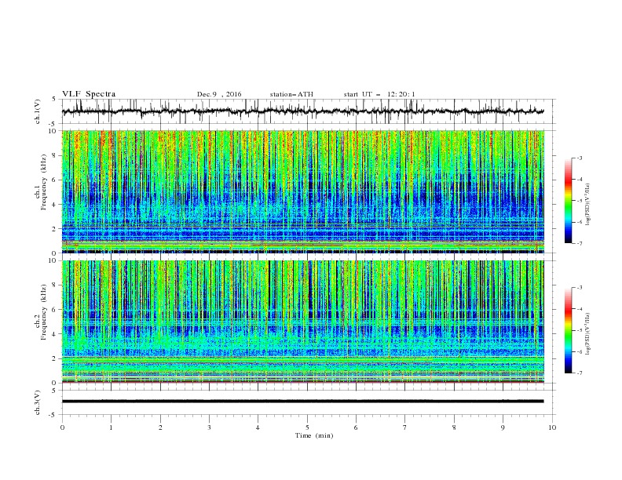Click the 'ch.1(V)' axis label
The width and height of the screenshot is (622, 480).
point(38,111)
